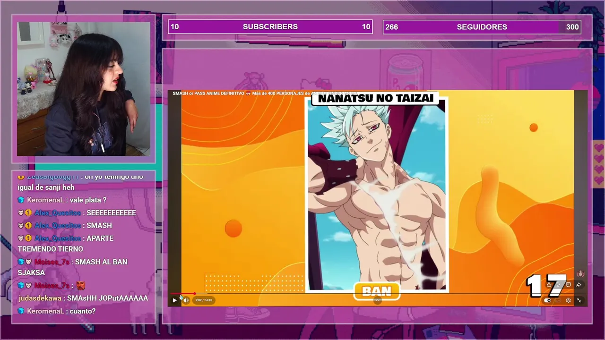Click judasdekawa username in chat
The image size is (605, 340).
coord(40,298)
